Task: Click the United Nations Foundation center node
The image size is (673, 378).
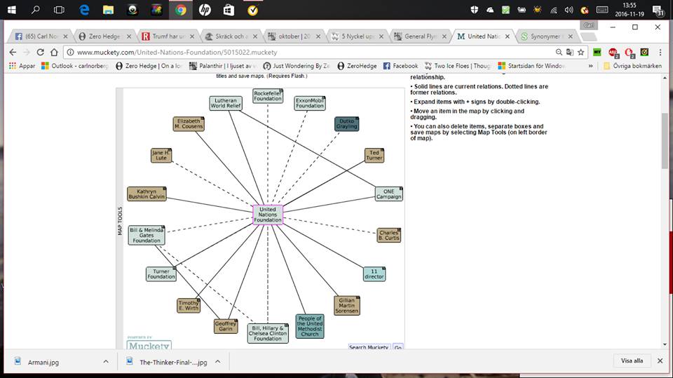Action: tap(267, 215)
